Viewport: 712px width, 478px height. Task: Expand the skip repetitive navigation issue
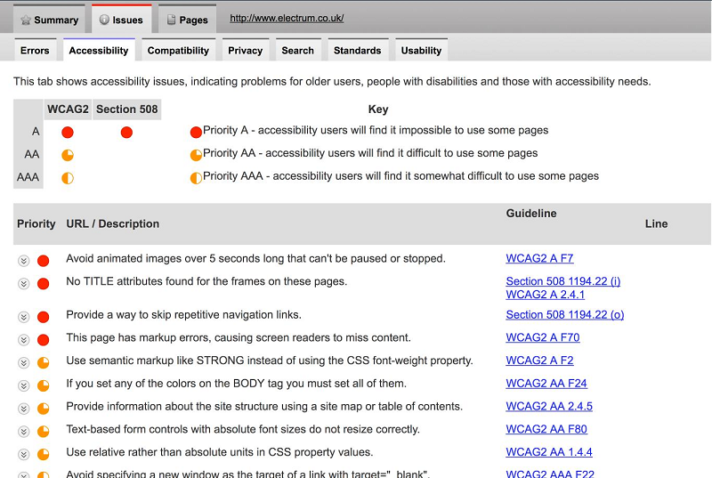click(x=24, y=317)
